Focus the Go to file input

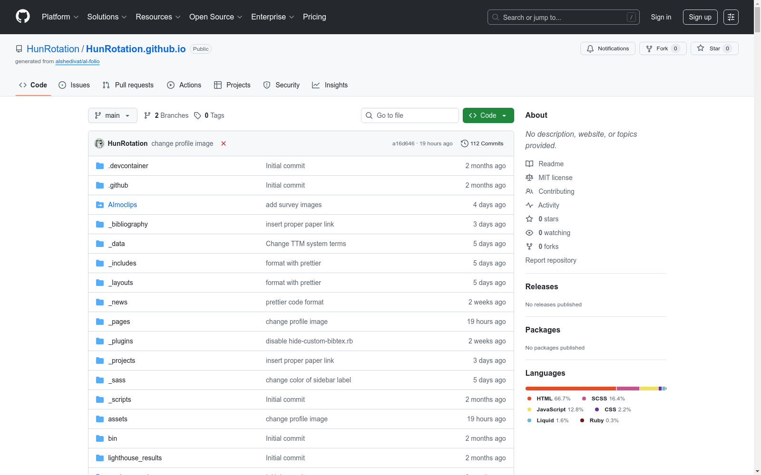[x=410, y=115]
